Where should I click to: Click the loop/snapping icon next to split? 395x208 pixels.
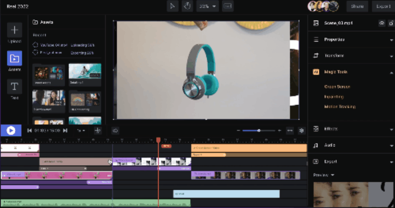(x=116, y=130)
